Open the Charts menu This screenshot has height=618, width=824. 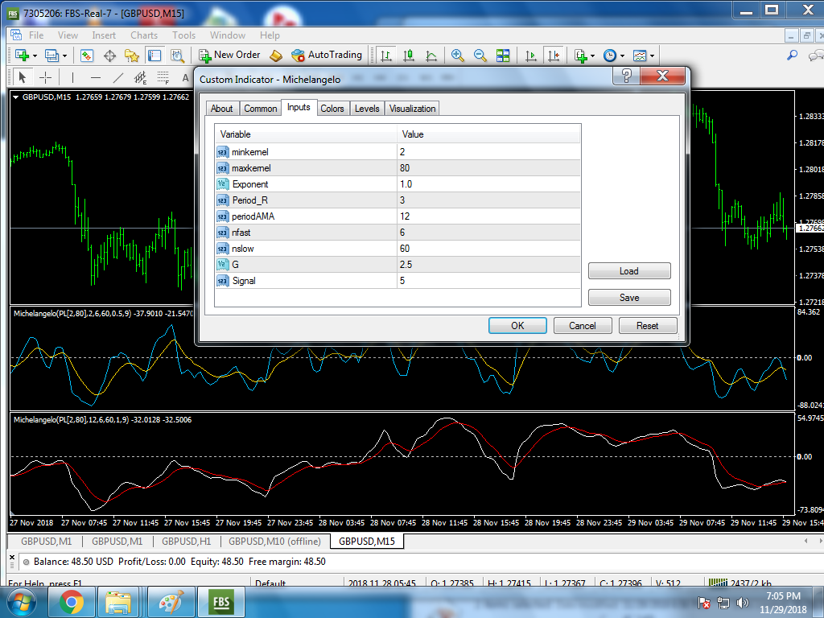tap(144, 35)
